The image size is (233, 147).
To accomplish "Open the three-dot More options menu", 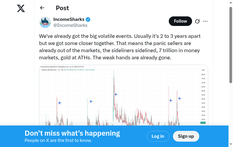I will point(205,21).
